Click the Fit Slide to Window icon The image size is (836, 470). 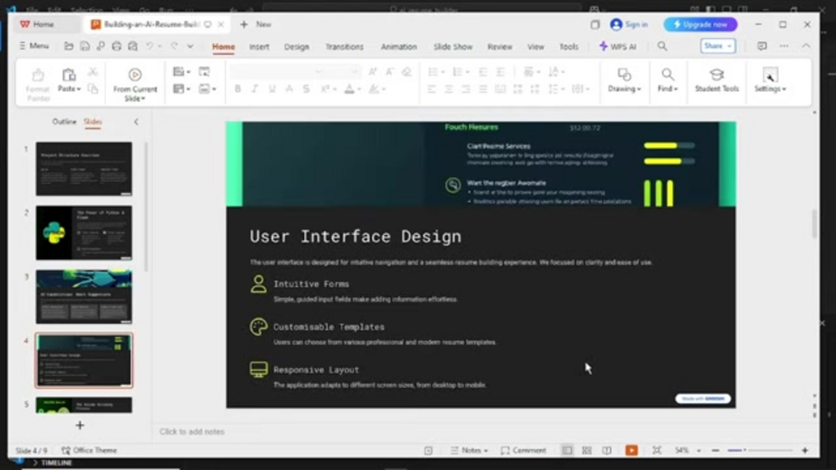(x=656, y=450)
